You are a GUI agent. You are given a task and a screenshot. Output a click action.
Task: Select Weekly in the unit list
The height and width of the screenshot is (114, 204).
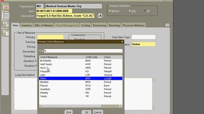tap(81, 93)
